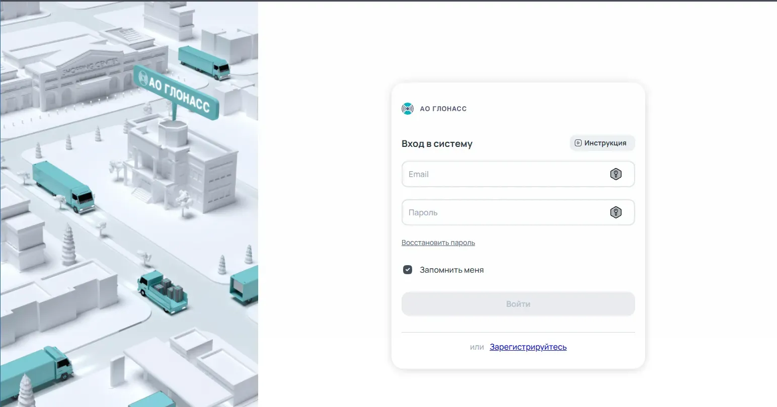777x407 pixels.
Task: Click the white office building under the sign
Action: click(181, 166)
